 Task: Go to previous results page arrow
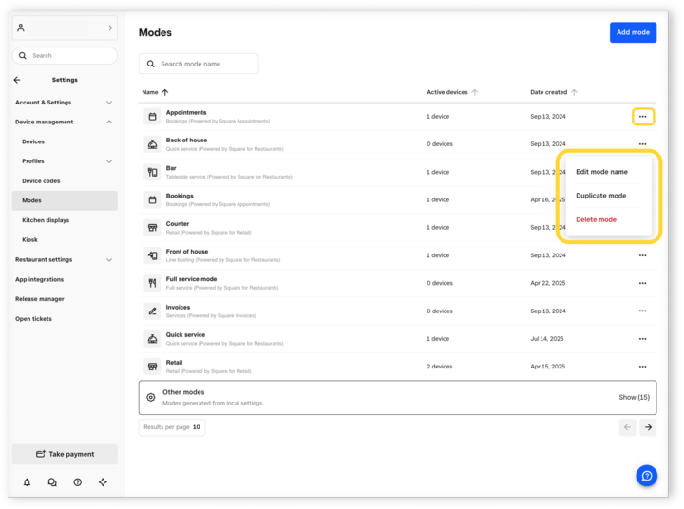tap(627, 427)
